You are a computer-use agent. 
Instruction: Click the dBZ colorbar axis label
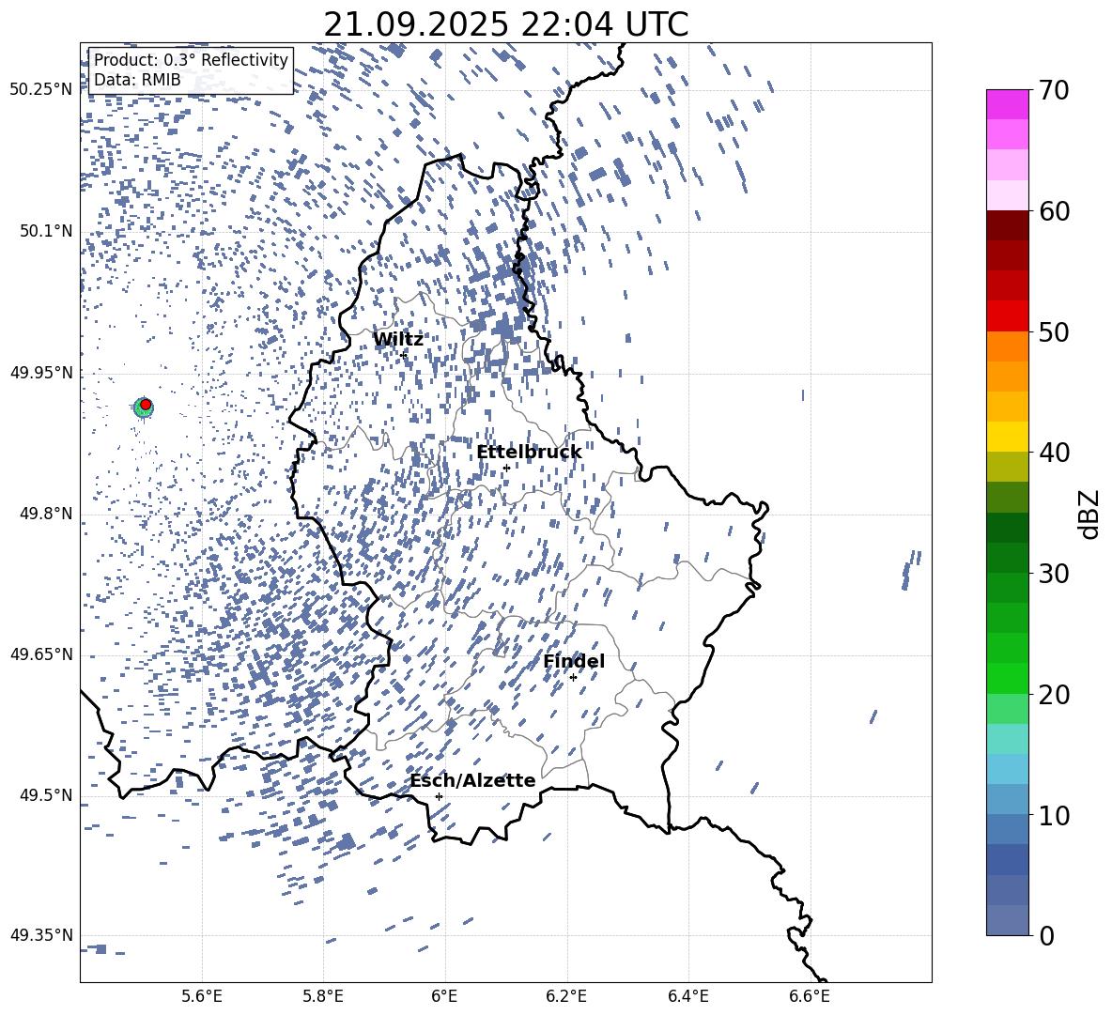[1089, 514]
